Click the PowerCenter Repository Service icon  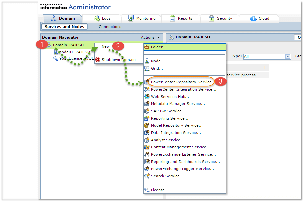coord(147,82)
